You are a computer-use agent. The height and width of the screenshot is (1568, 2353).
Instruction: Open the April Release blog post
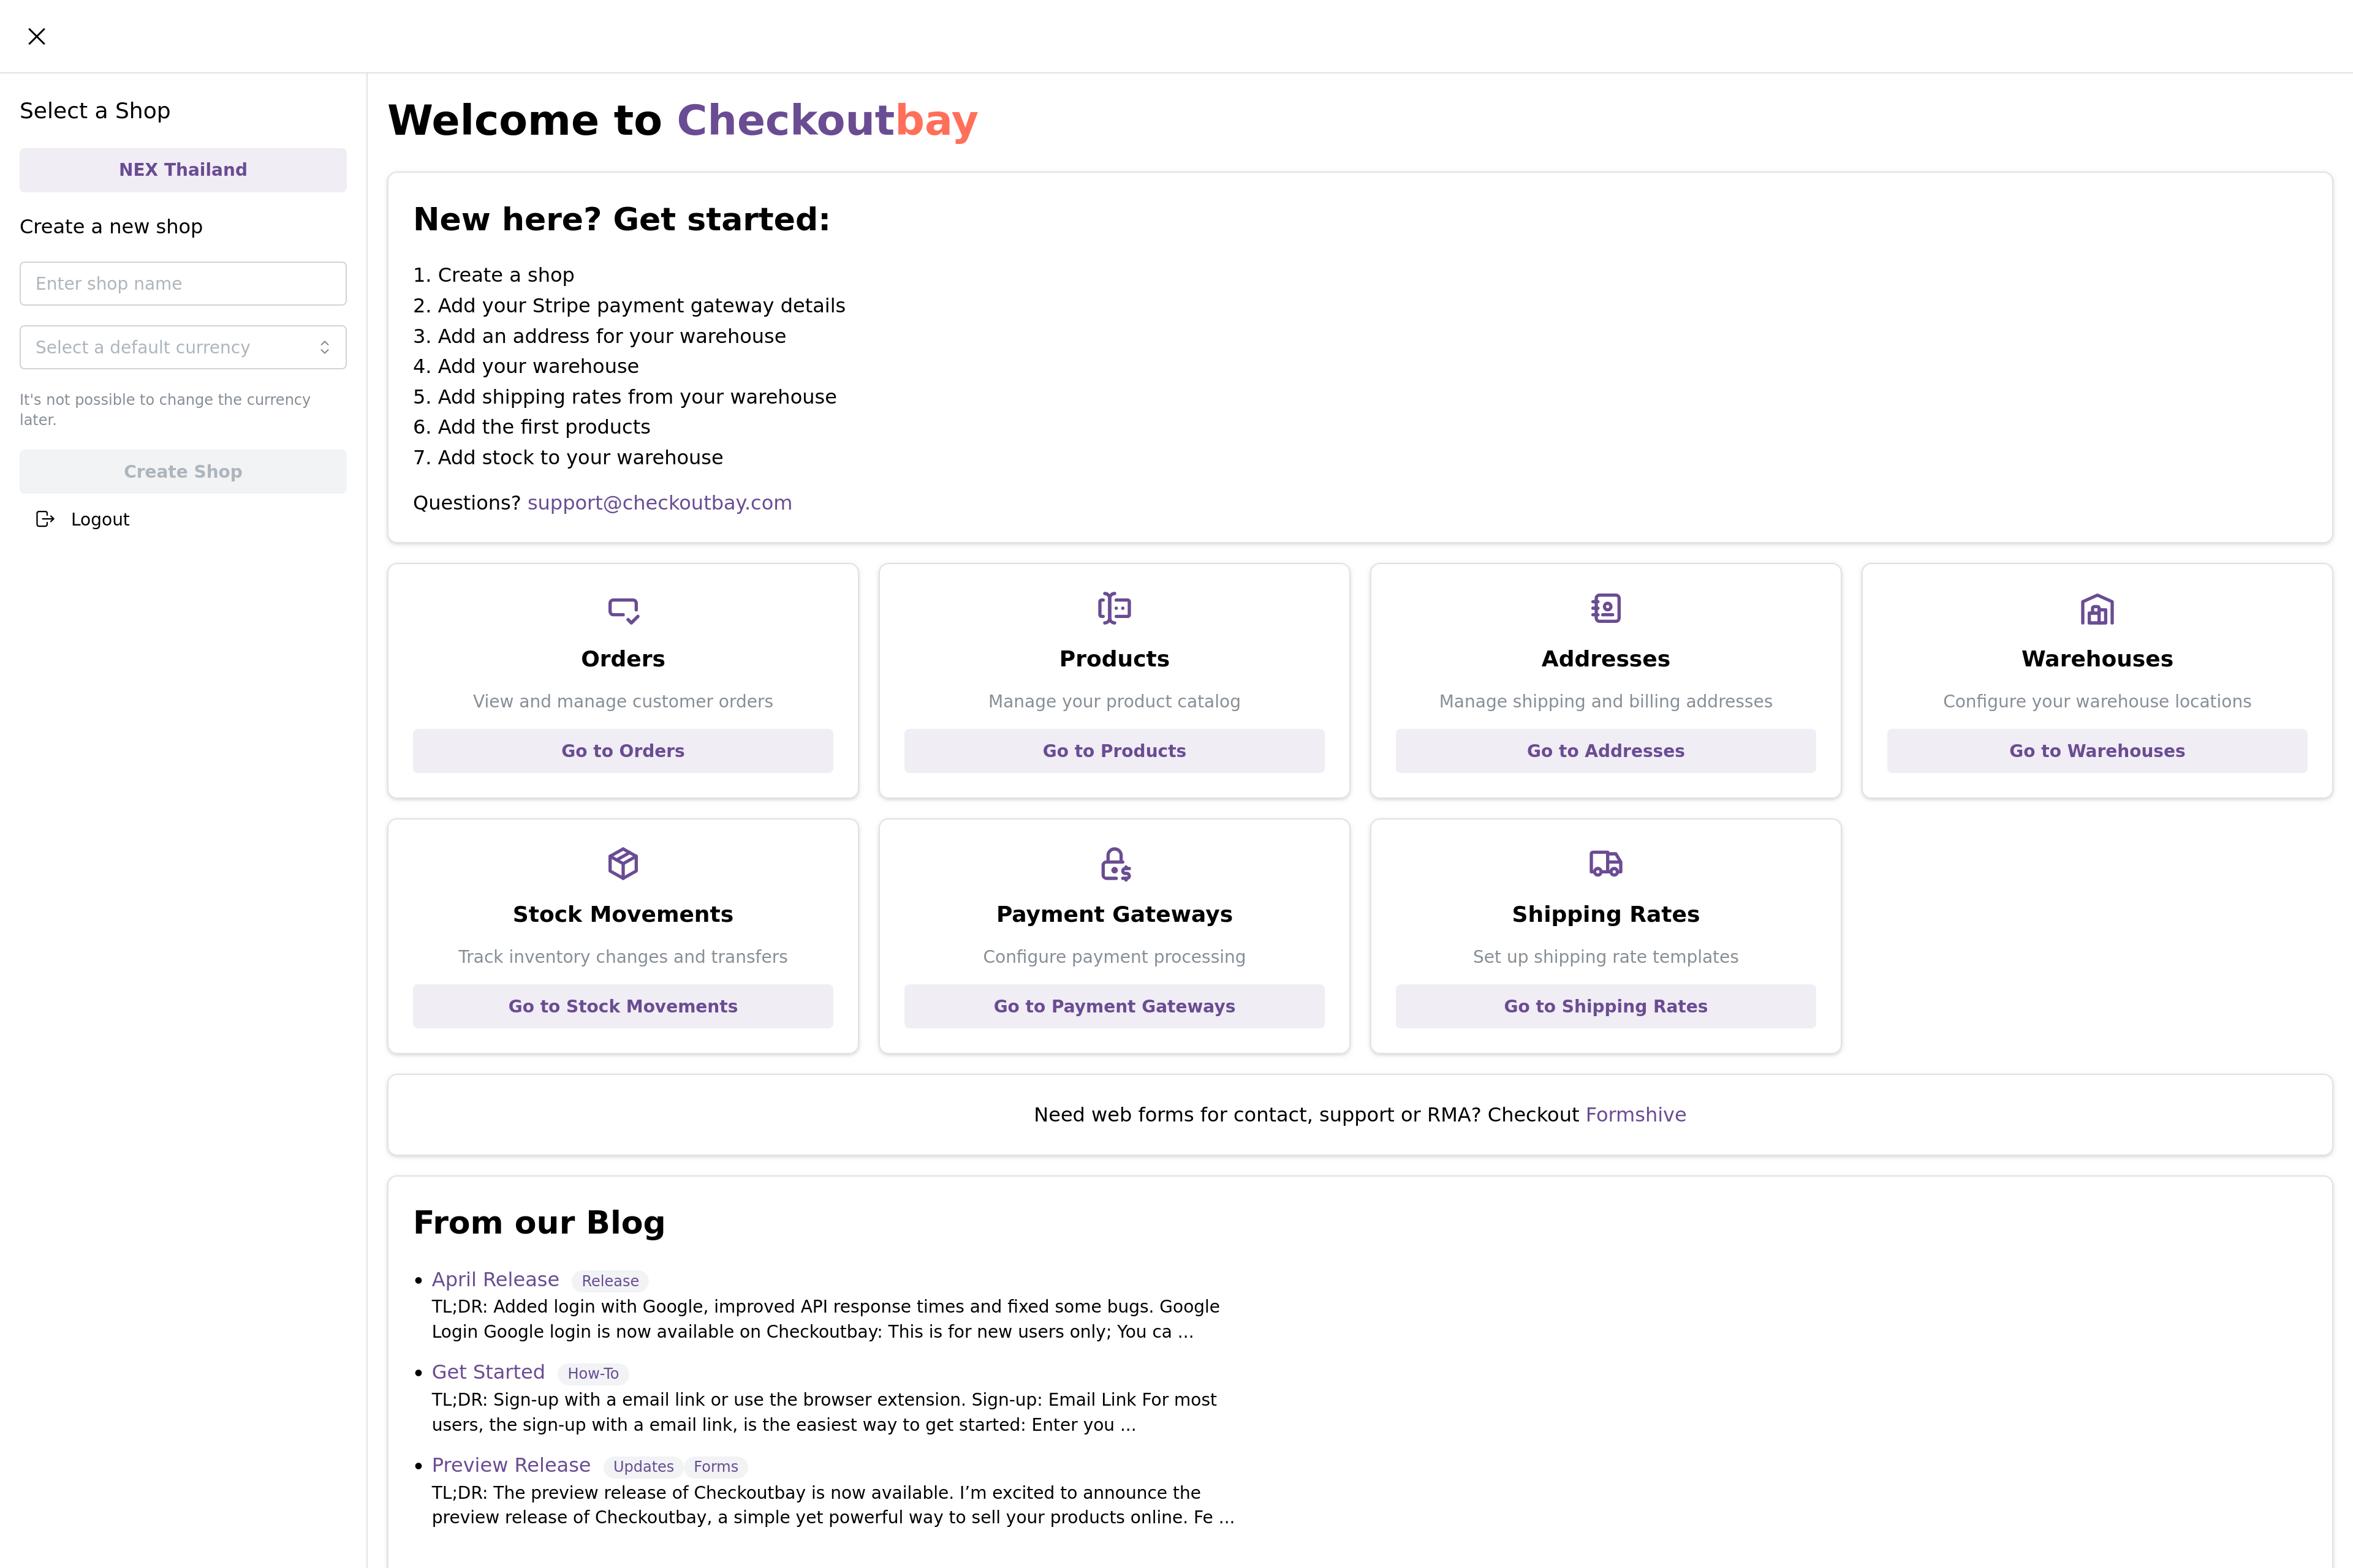pyautogui.click(x=495, y=1280)
